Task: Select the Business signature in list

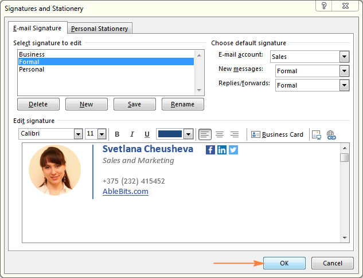Action: (x=32, y=54)
